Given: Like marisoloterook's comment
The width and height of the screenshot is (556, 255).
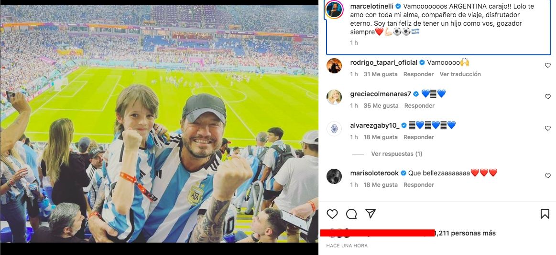Looking at the screenshot, I should 548,176.
